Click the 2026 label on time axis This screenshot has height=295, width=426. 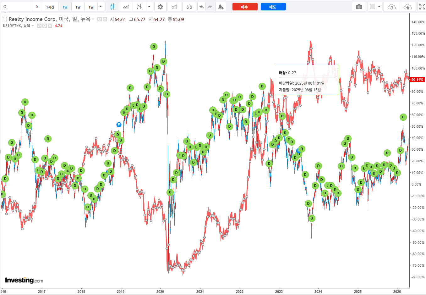point(397,292)
